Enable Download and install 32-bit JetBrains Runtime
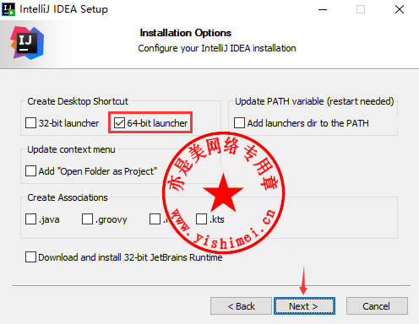419x324 pixels. (30, 257)
